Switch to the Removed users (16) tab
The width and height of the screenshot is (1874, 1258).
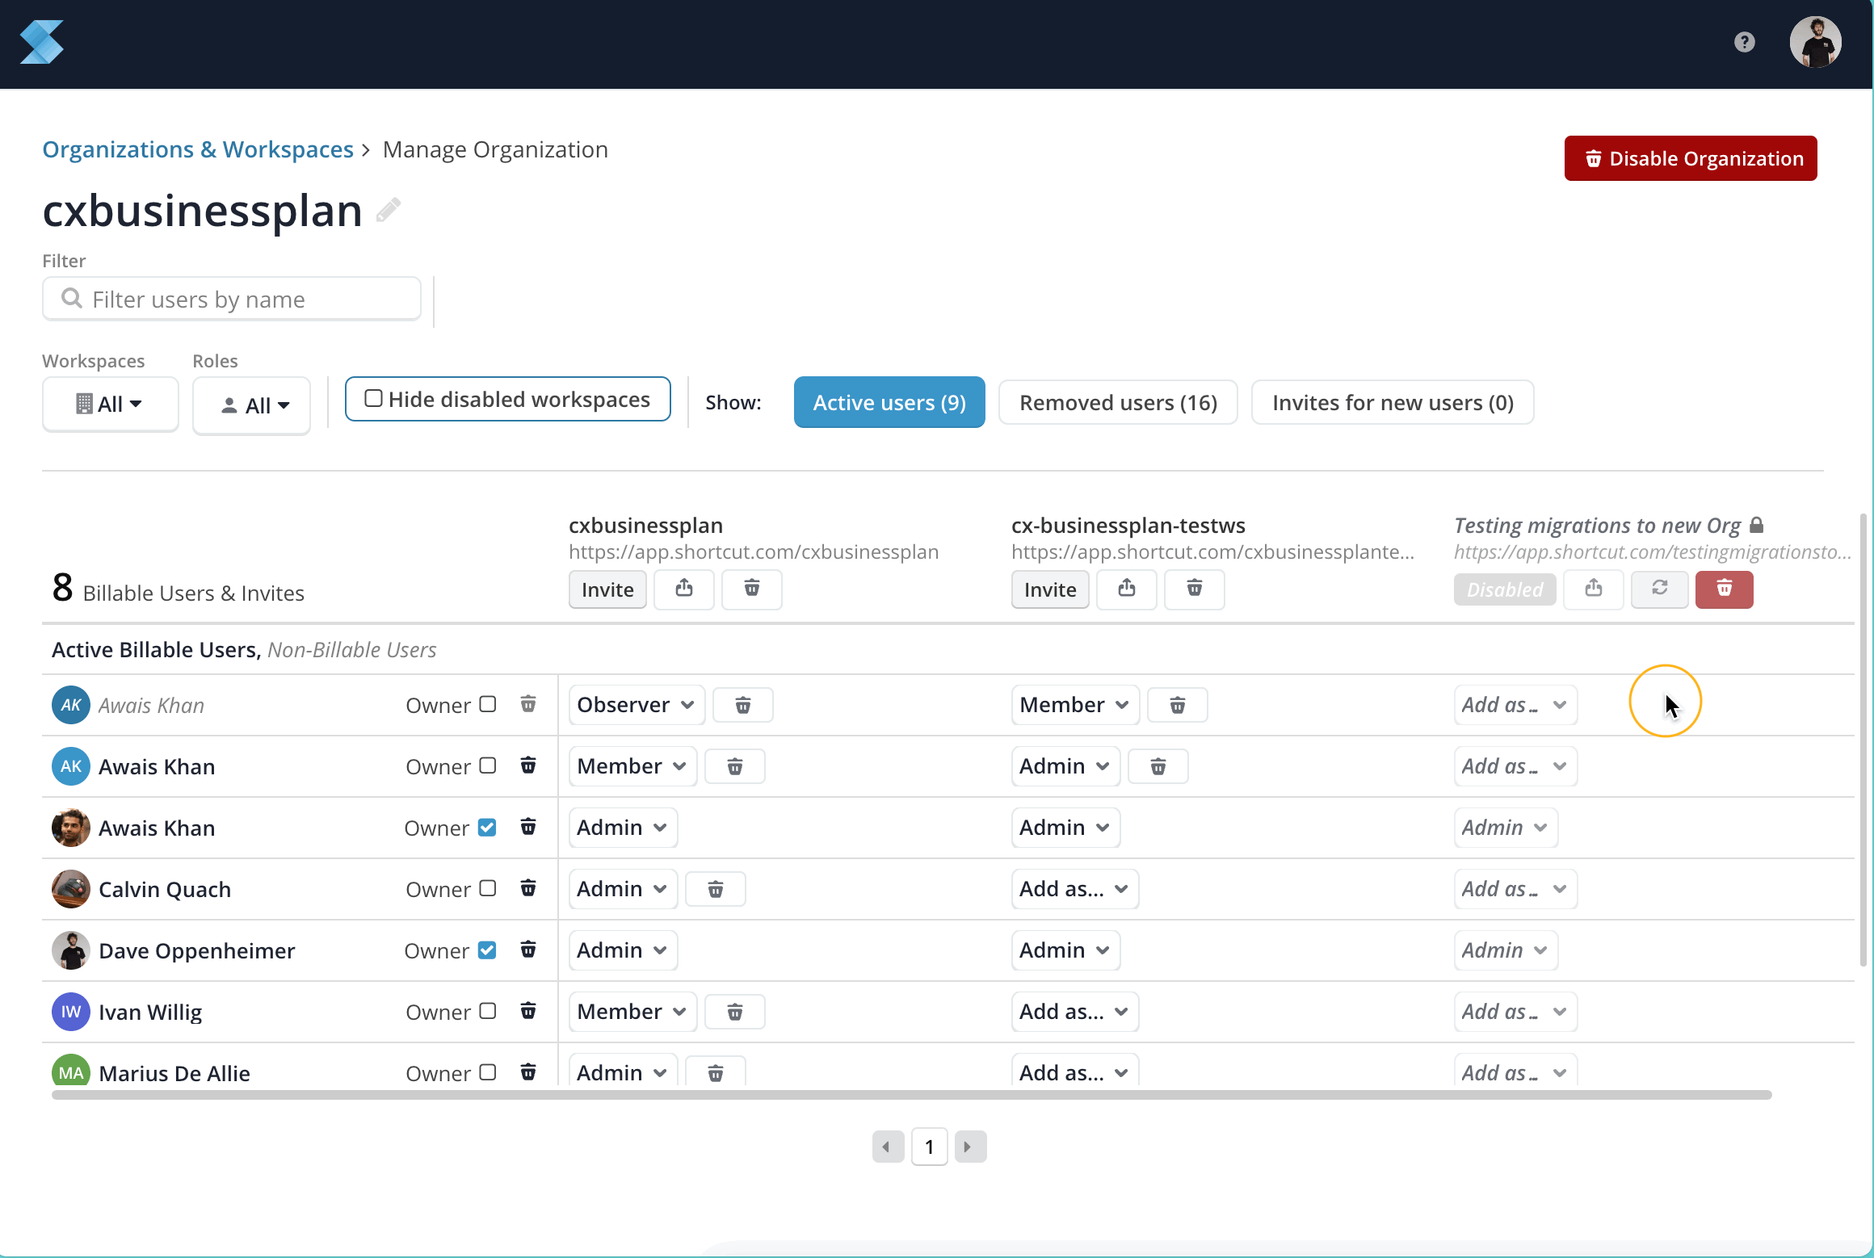tap(1117, 402)
